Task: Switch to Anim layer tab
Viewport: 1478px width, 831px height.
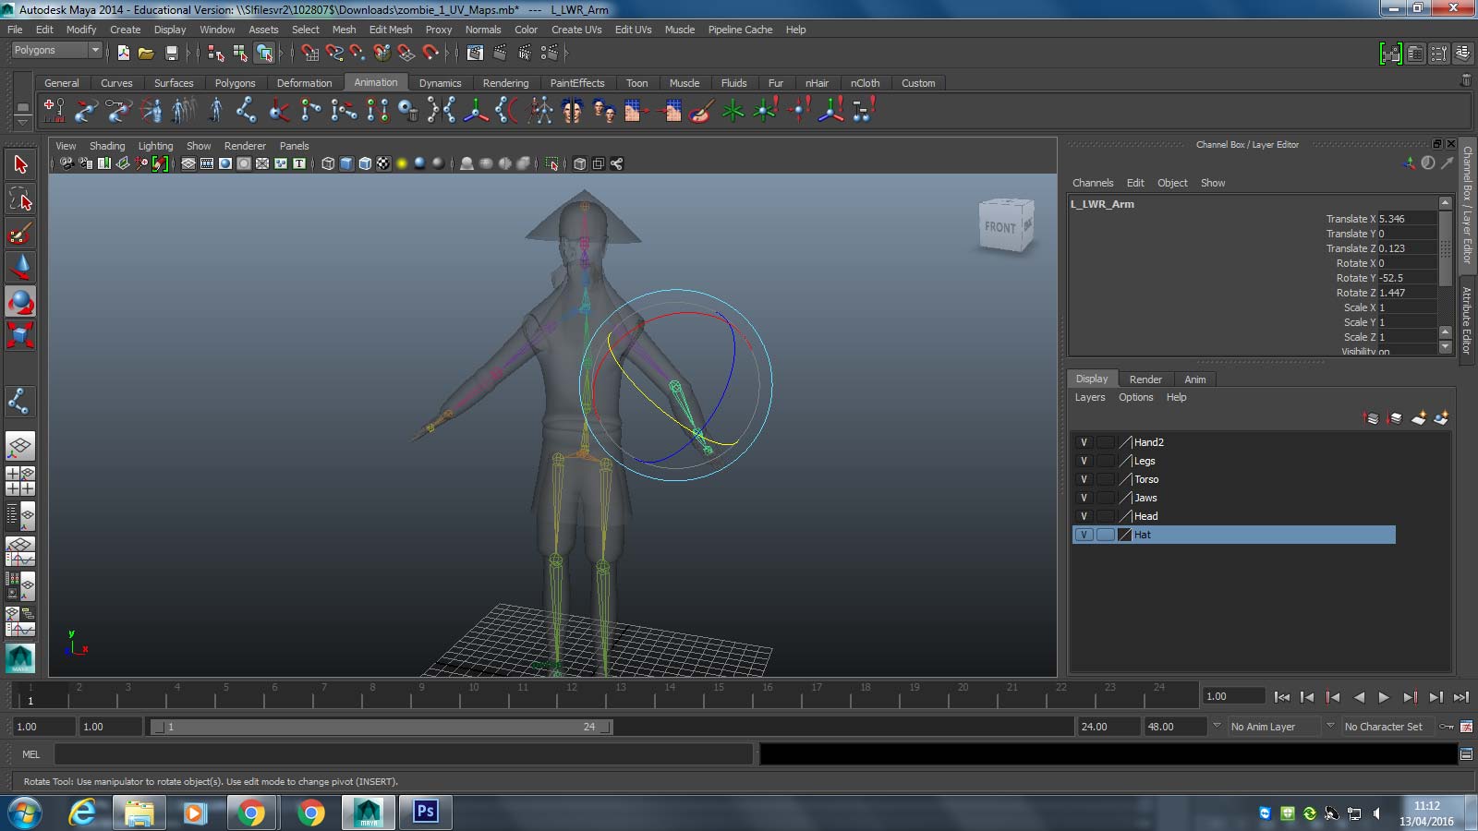Action: [x=1195, y=379]
